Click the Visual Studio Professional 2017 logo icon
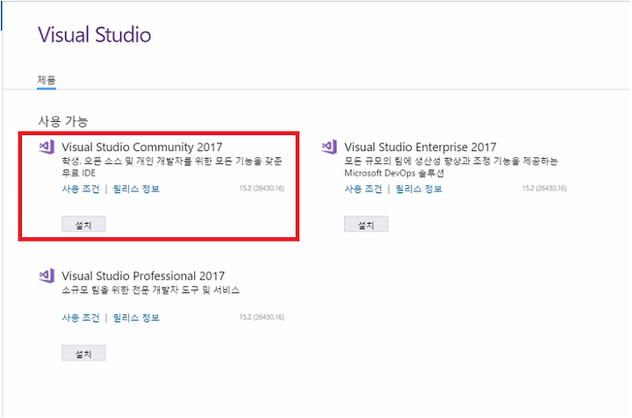 pyautogui.click(x=47, y=276)
